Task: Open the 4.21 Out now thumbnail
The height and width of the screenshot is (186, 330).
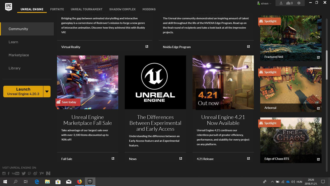Action: pyautogui.click(x=223, y=82)
